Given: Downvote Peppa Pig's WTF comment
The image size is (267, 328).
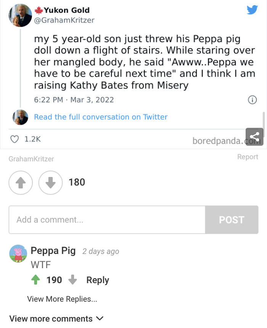Looking at the screenshot, I should (72, 280).
